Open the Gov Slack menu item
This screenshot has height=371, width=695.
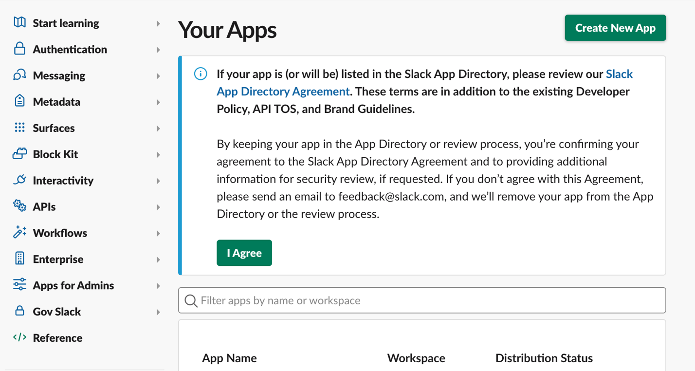coord(57,312)
